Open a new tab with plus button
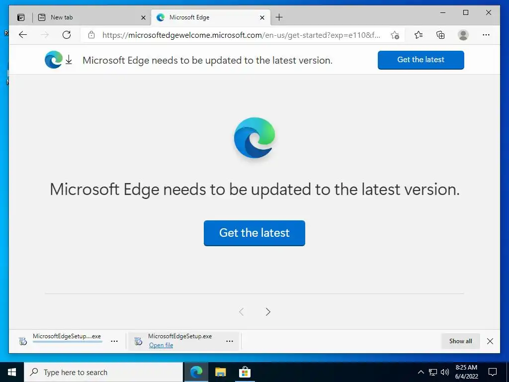 (279, 17)
